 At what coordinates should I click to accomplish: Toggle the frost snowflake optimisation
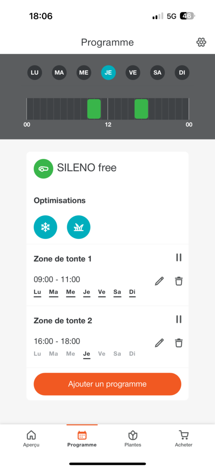[45, 227]
